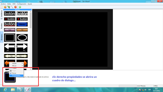The image size is (163, 92).
Task: Click the disc capacity progress bar
Action: 128,86
